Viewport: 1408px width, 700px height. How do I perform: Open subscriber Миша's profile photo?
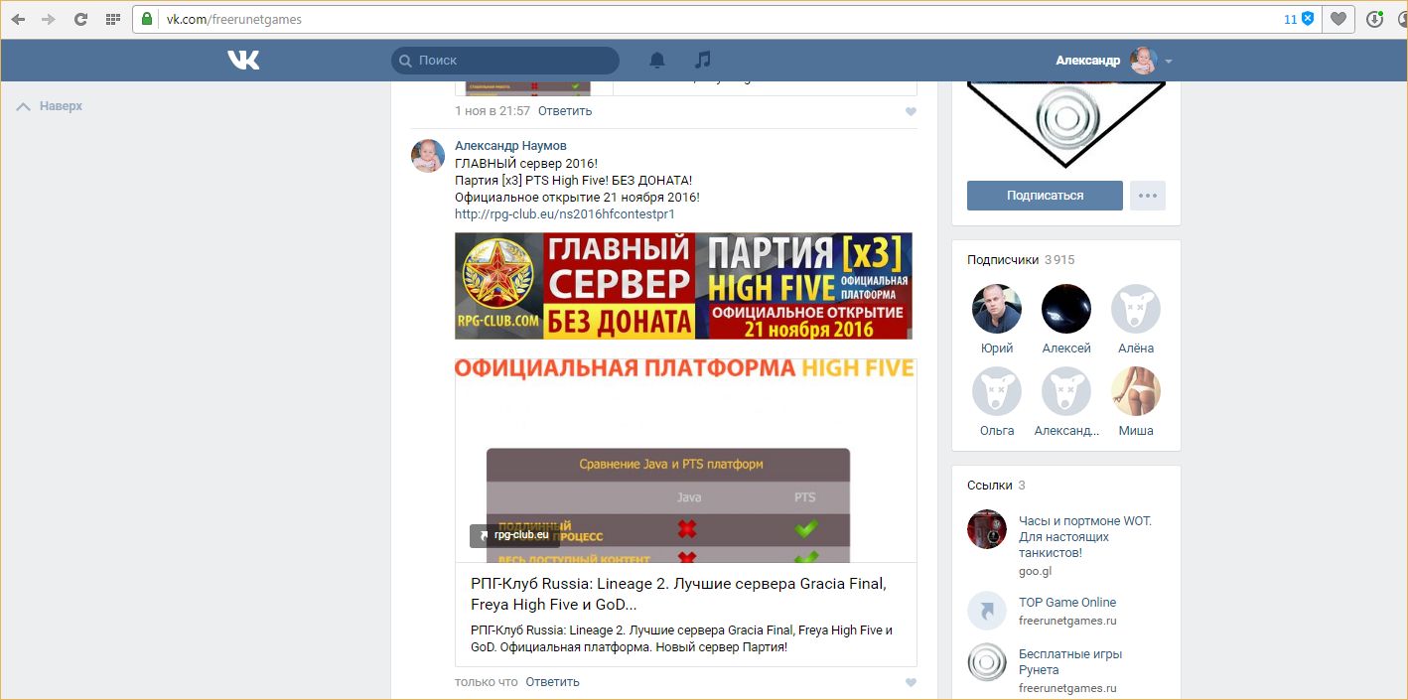[x=1136, y=391]
